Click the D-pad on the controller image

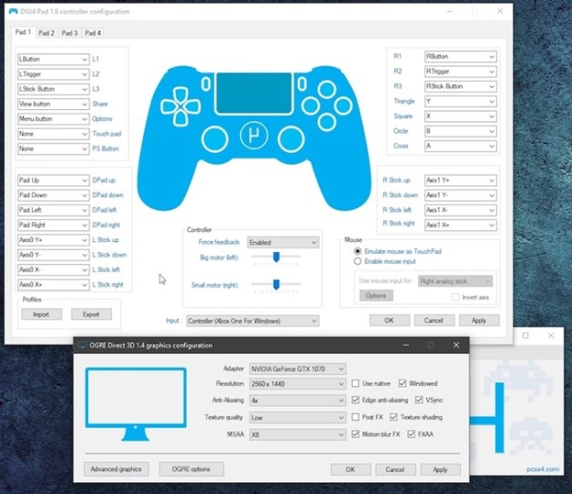pyautogui.click(x=180, y=106)
